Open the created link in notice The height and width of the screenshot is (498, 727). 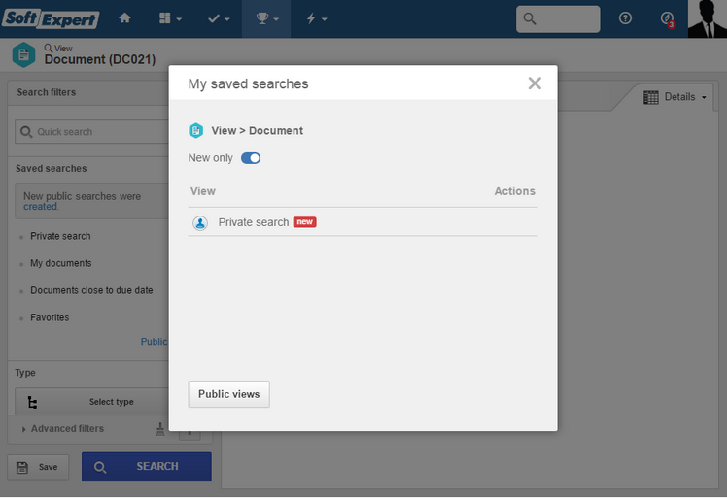tap(41, 207)
